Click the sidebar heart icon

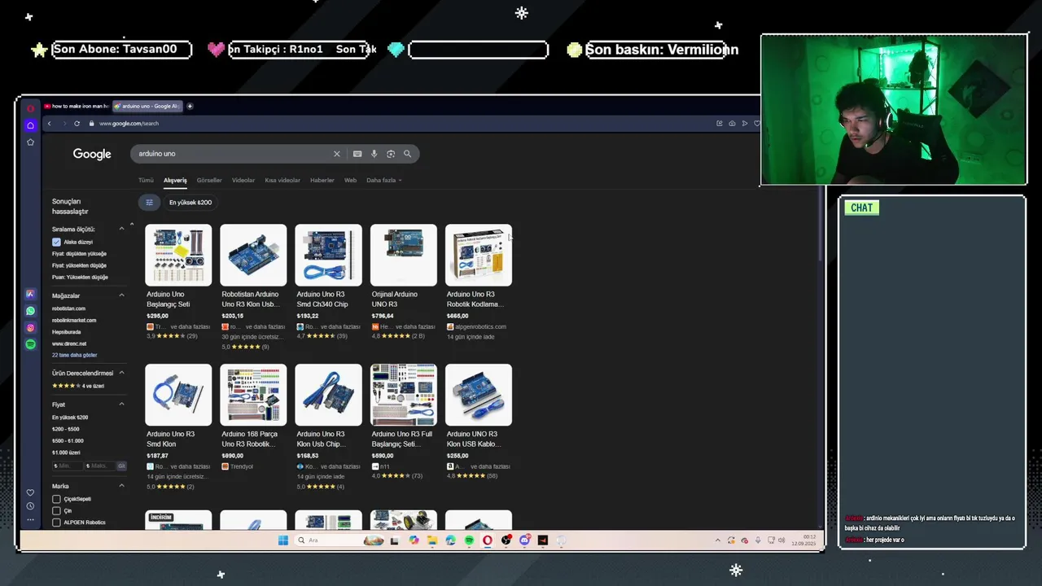(x=30, y=492)
